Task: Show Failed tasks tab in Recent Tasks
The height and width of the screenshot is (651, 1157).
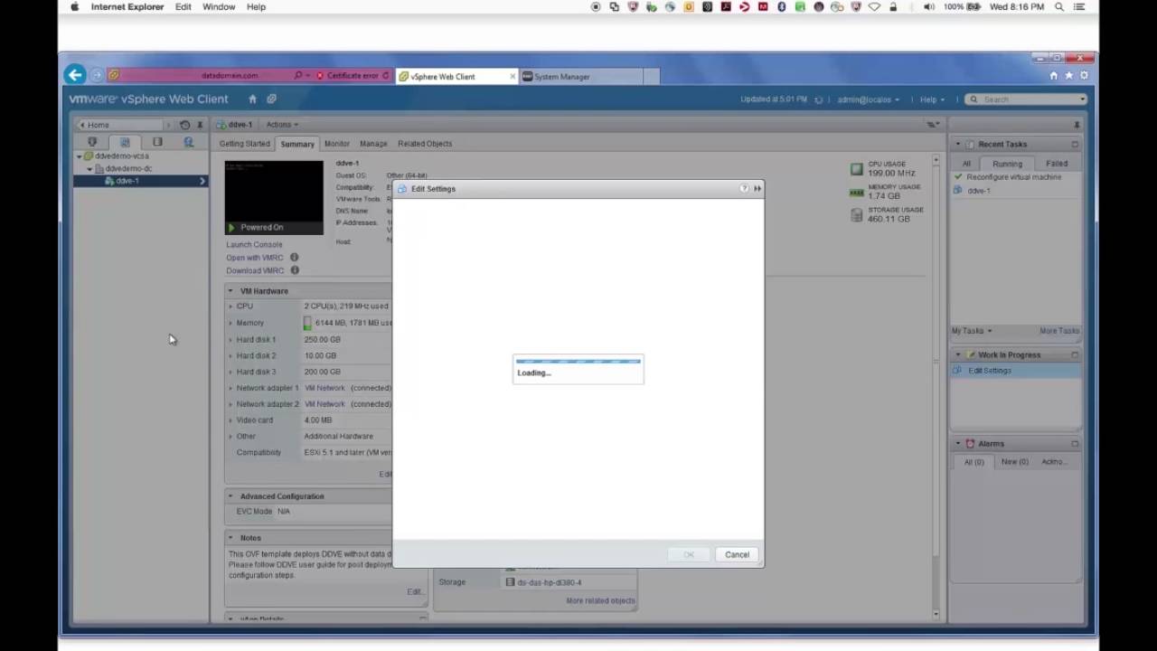Action: tap(1057, 164)
